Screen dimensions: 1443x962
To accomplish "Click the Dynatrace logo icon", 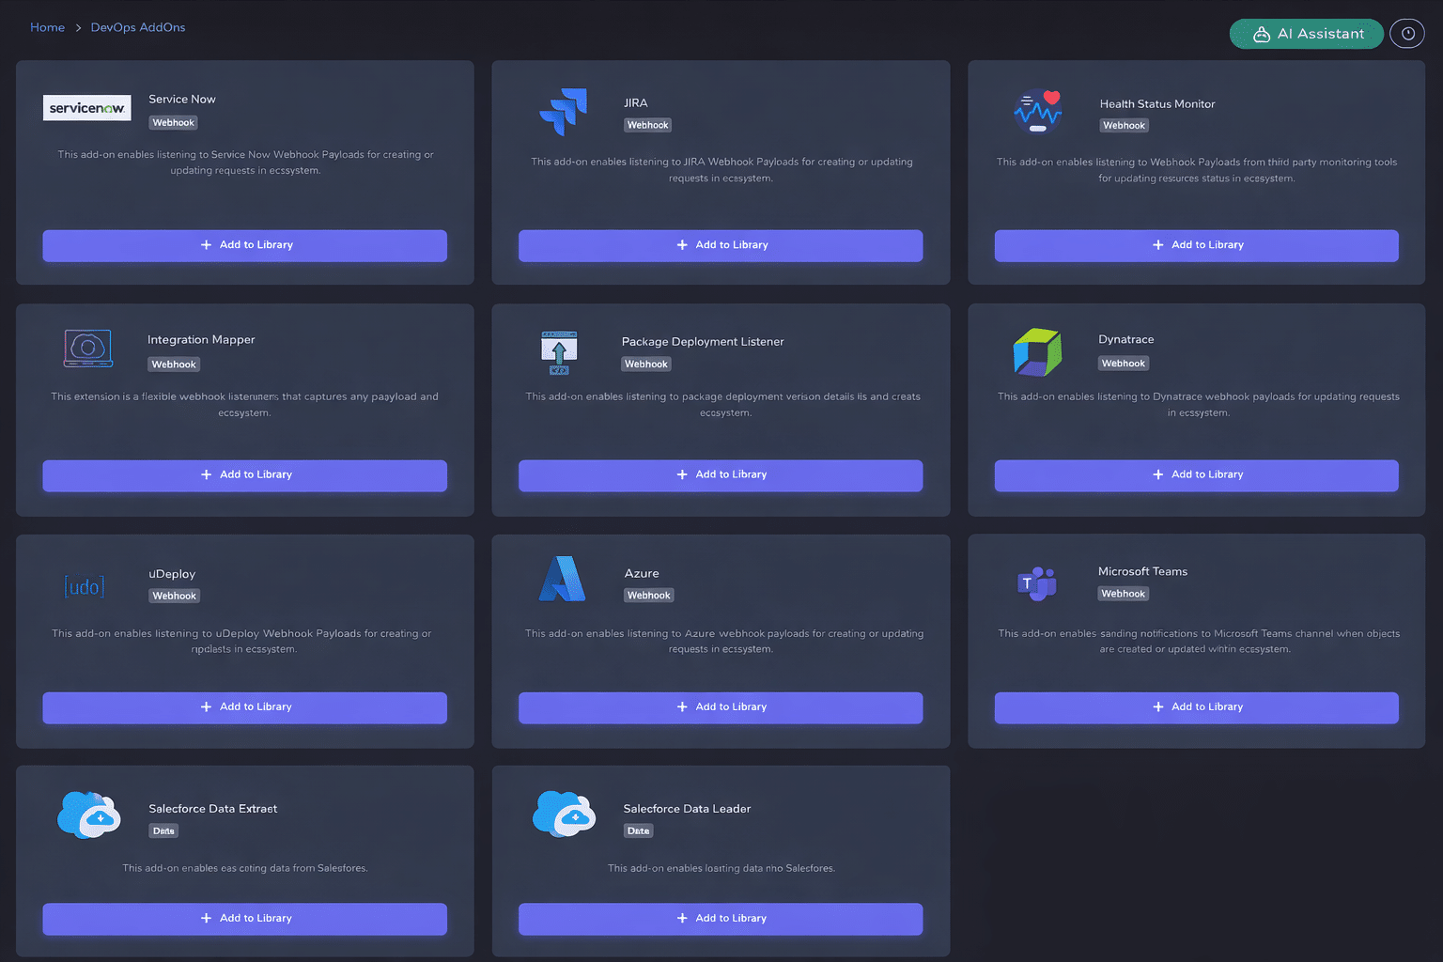I will click(1037, 352).
